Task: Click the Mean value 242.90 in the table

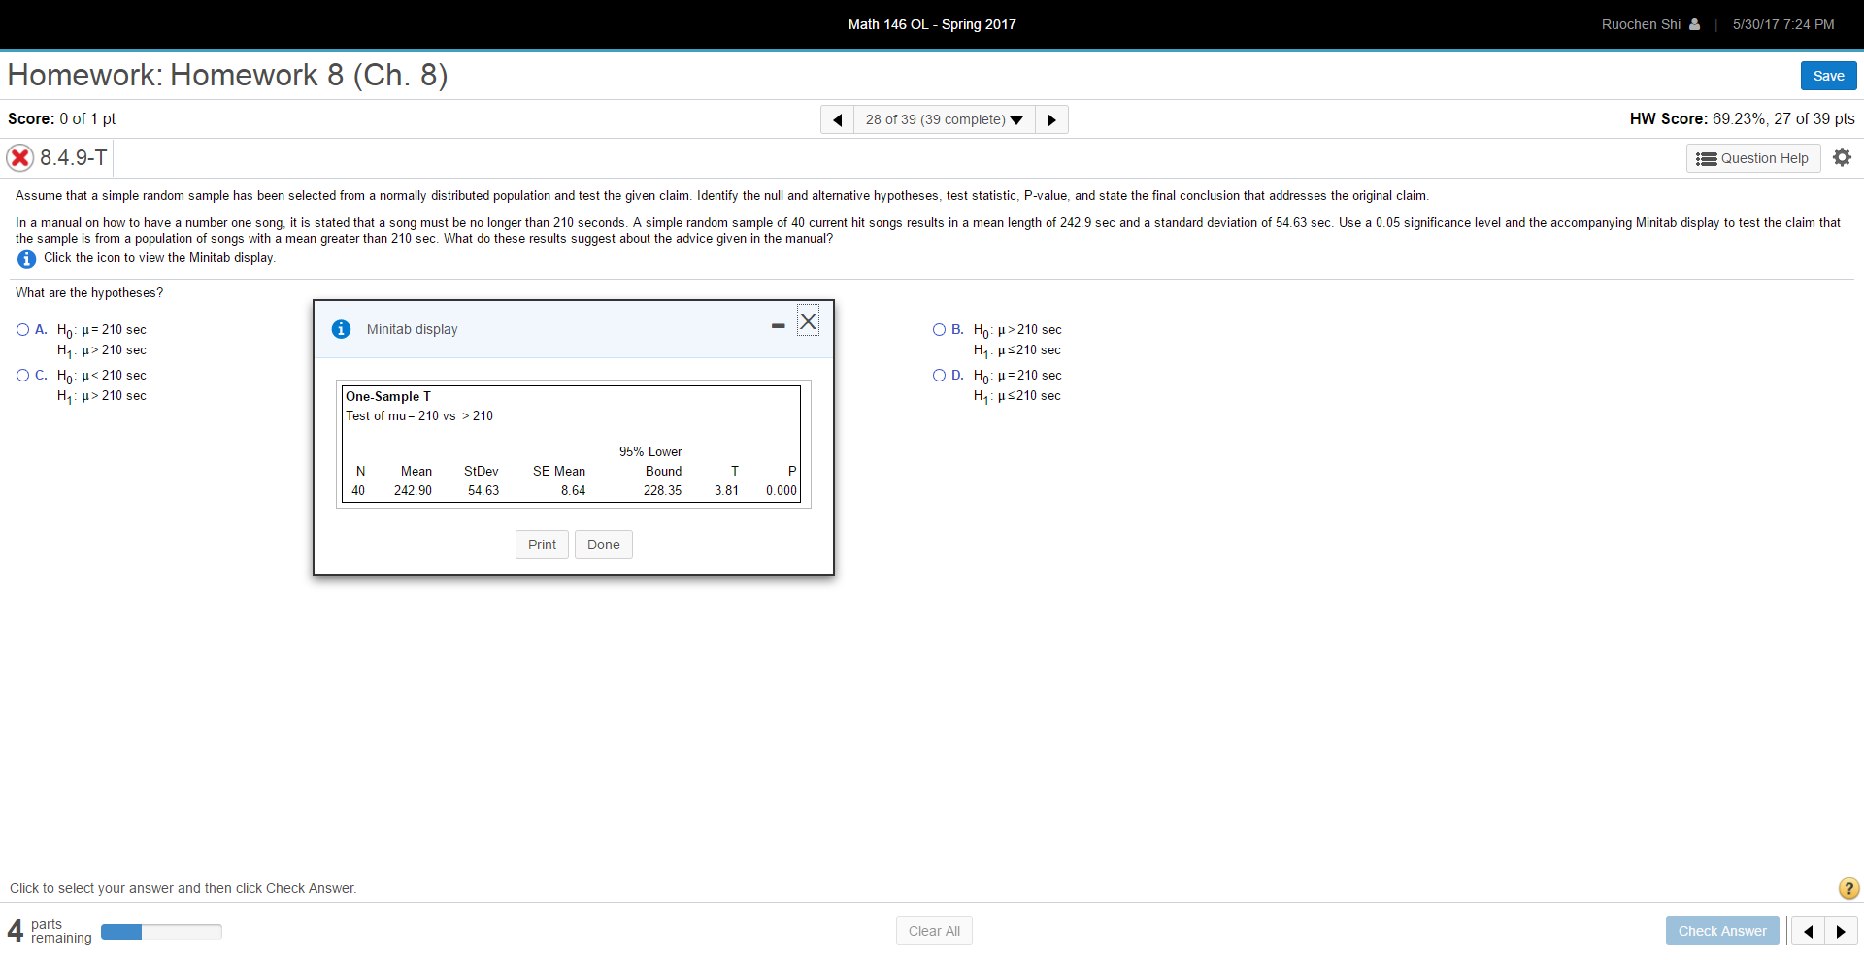Action: (413, 491)
